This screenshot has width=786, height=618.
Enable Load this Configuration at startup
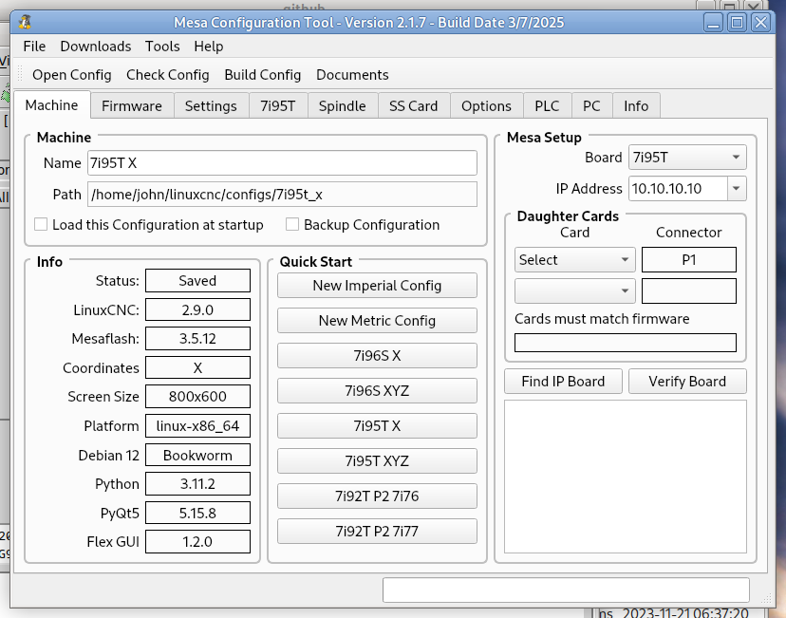pyautogui.click(x=41, y=224)
